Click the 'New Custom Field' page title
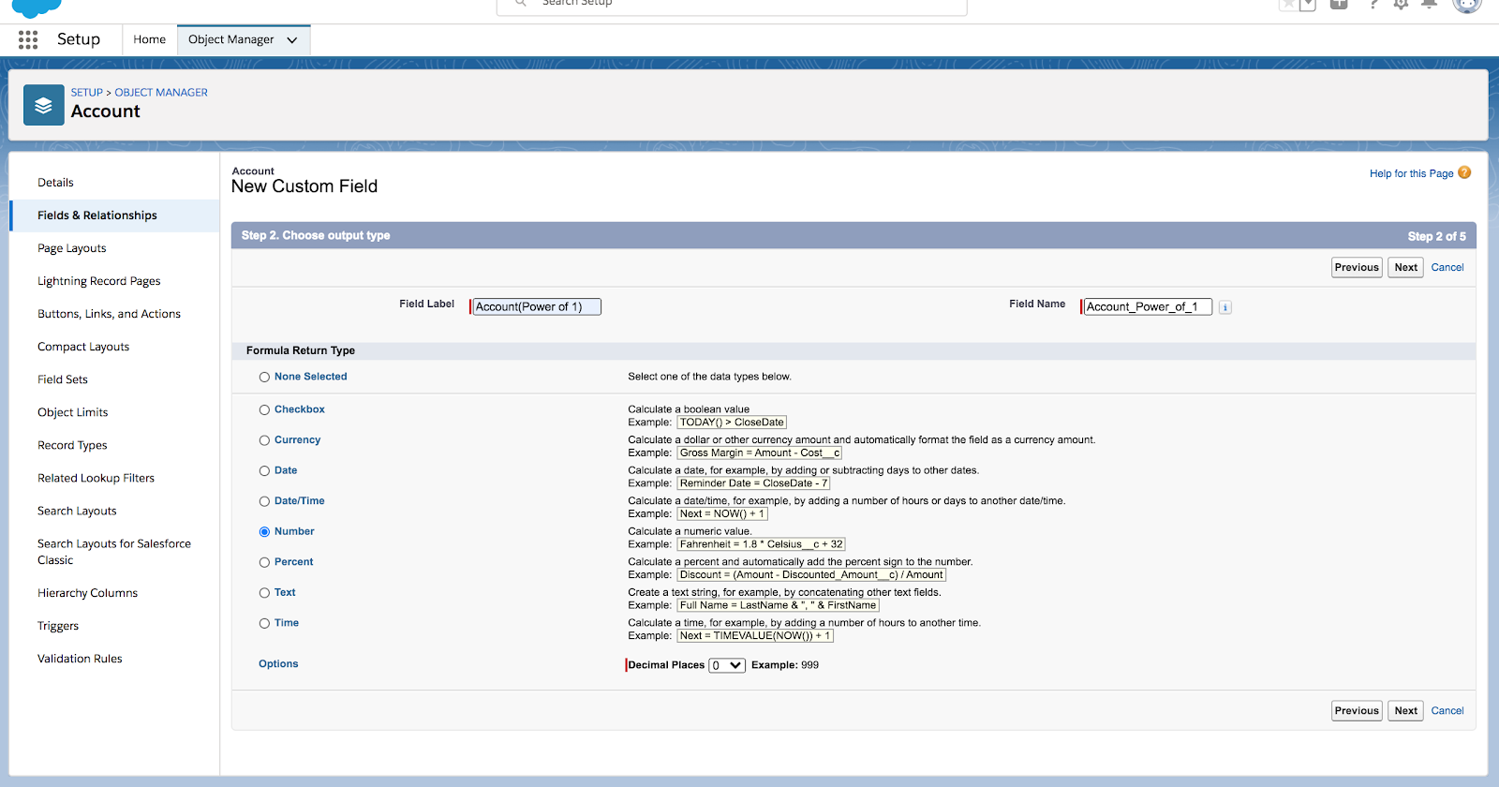This screenshot has width=1499, height=787. 304,186
